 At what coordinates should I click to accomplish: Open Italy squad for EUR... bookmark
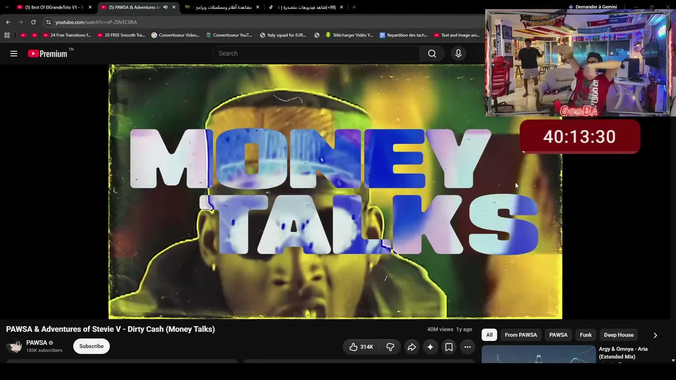point(283,35)
